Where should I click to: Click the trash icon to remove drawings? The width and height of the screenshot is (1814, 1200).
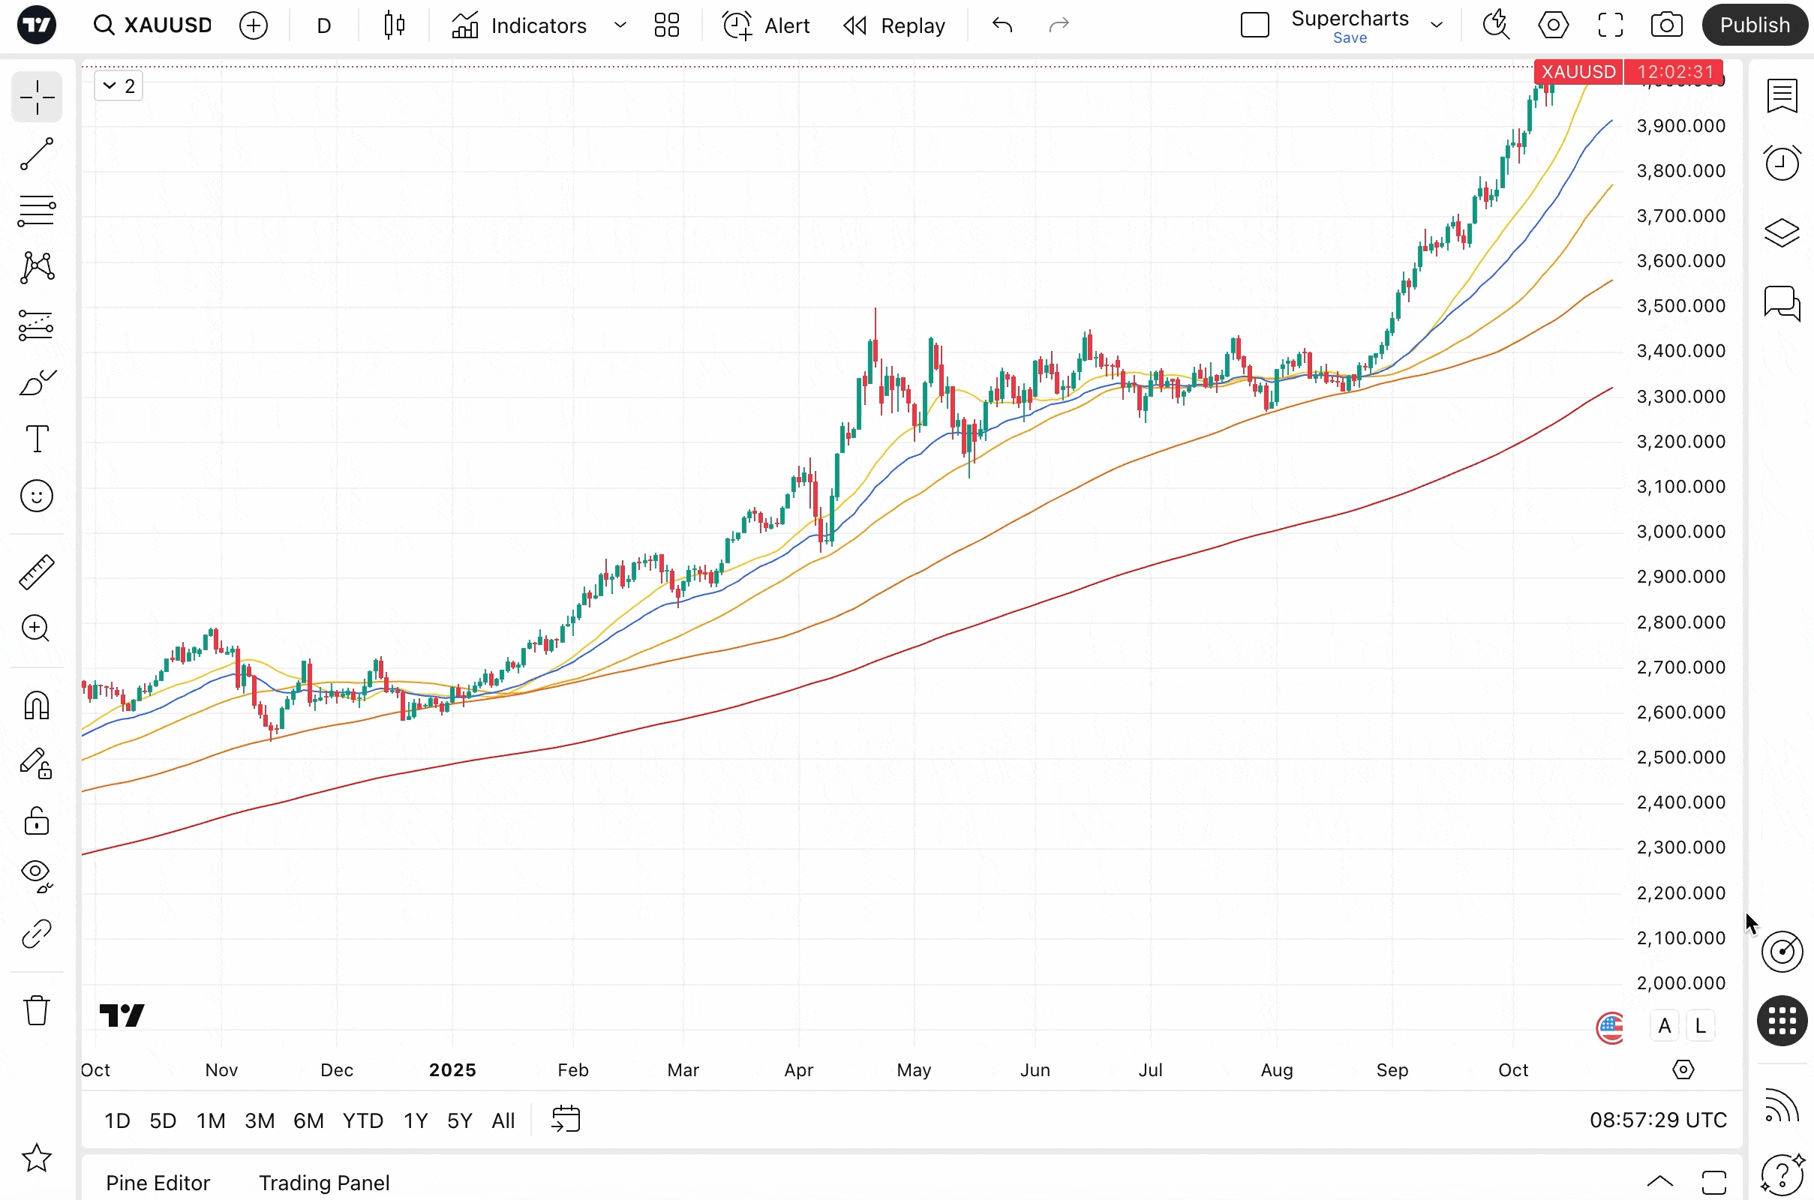(x=36, y=1010)
